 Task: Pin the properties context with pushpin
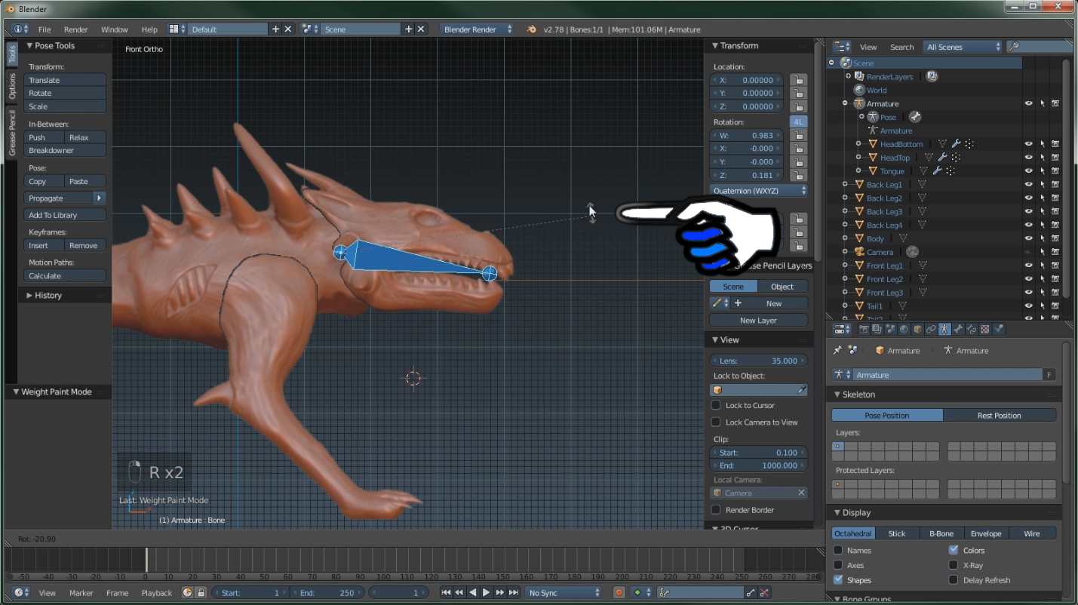click(x=837, y=350)
